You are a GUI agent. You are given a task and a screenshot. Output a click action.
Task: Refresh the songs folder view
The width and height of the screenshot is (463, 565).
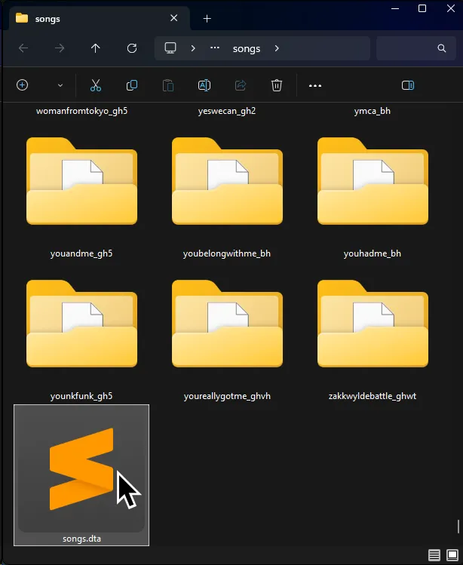coord(132,48)
